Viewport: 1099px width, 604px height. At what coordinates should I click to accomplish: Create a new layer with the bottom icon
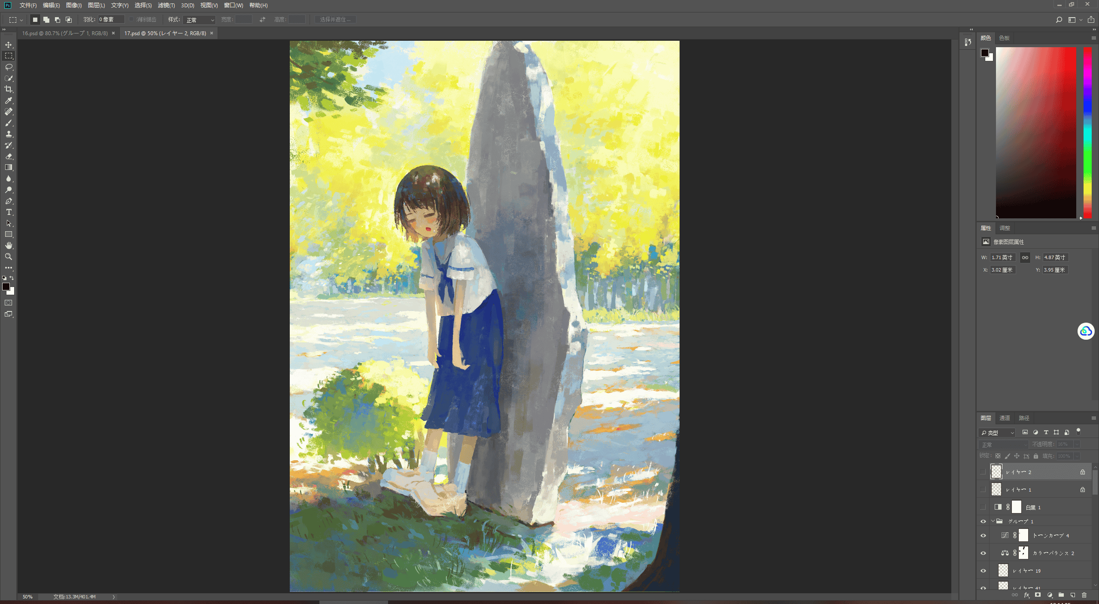(1072, 595)
